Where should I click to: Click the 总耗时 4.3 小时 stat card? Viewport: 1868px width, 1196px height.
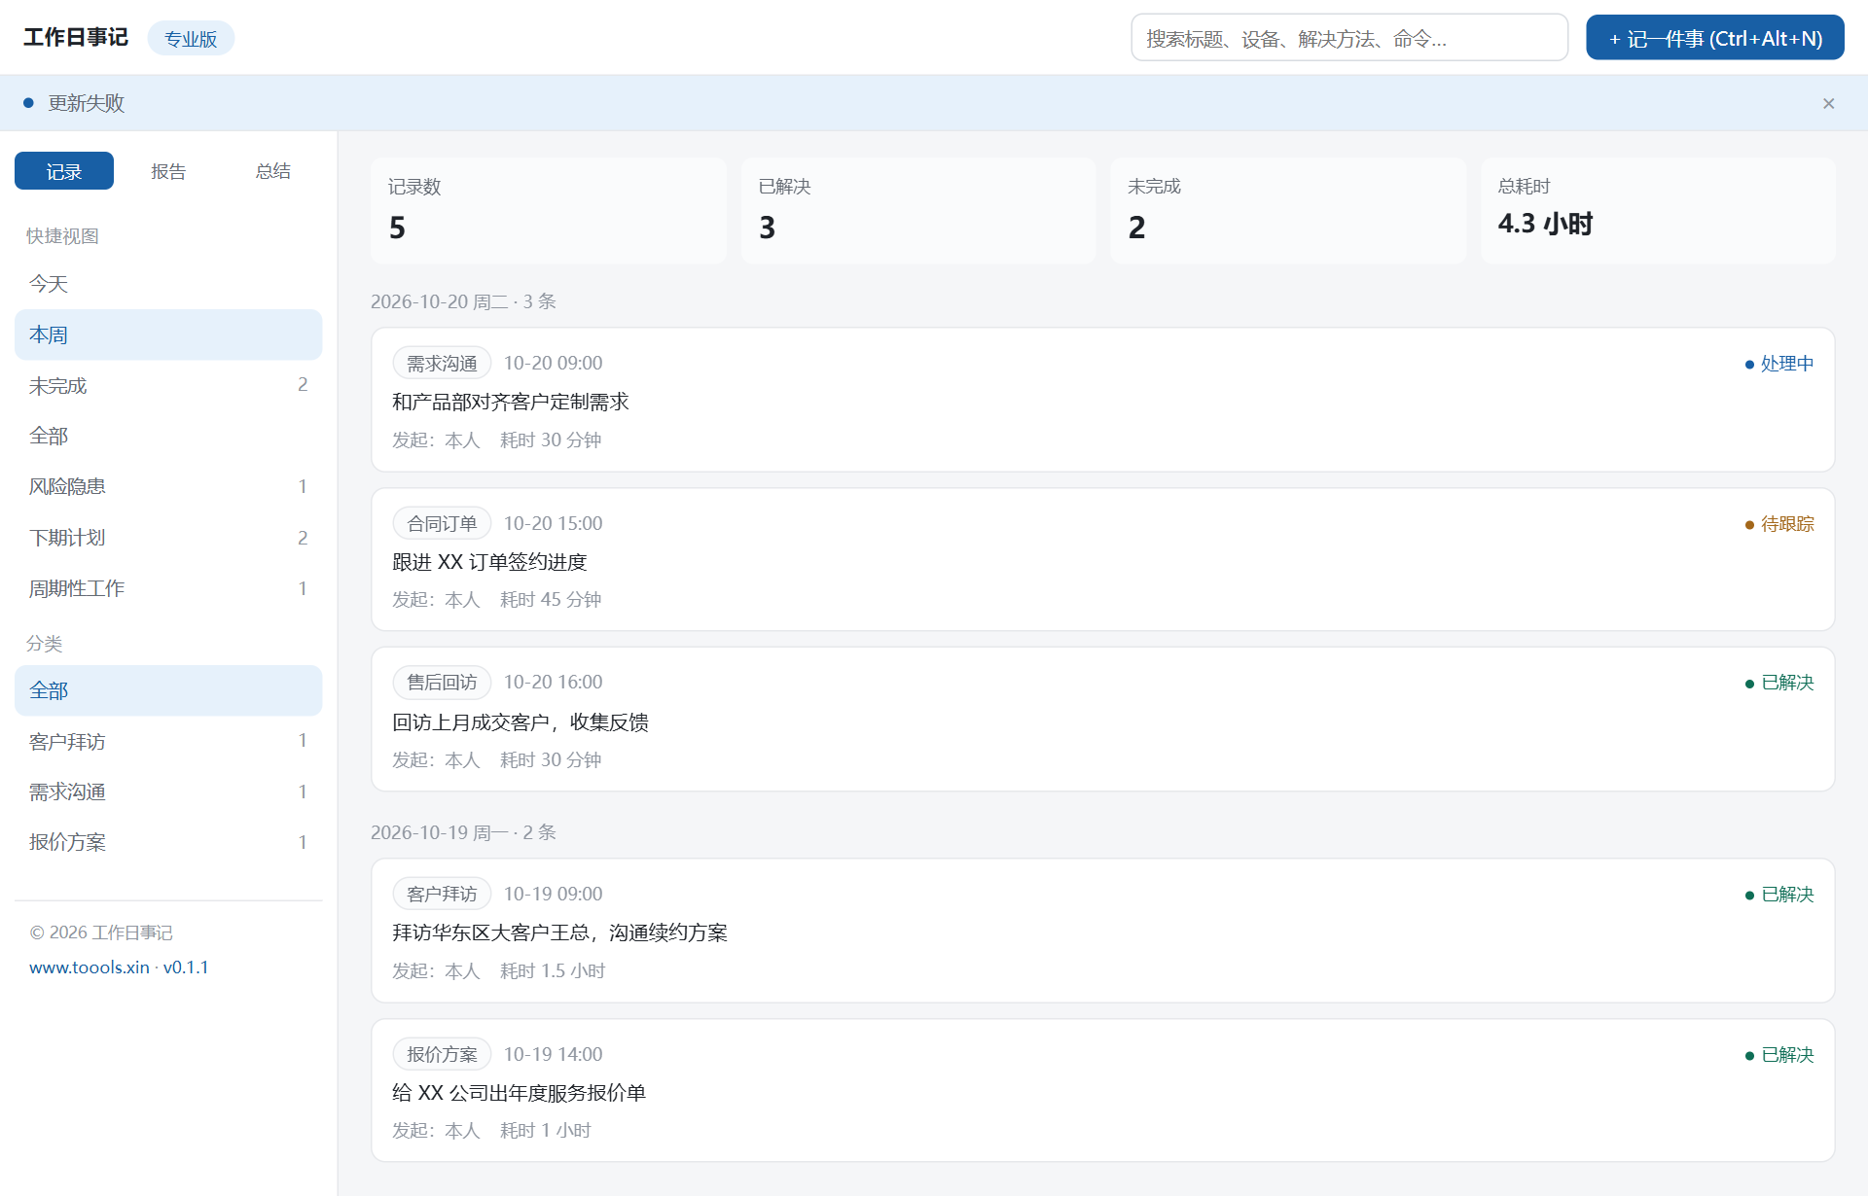point(1658,210)
